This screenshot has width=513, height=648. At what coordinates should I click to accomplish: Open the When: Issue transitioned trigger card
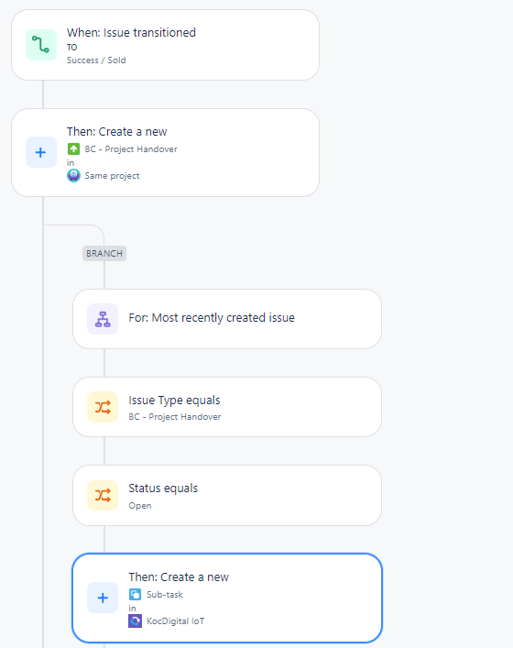(x=165, y=45)
